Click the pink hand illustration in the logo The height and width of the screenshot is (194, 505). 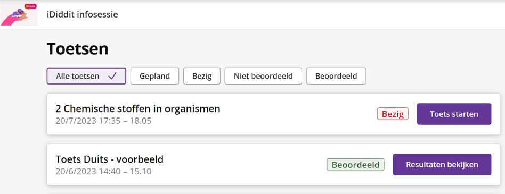point(13,20)
